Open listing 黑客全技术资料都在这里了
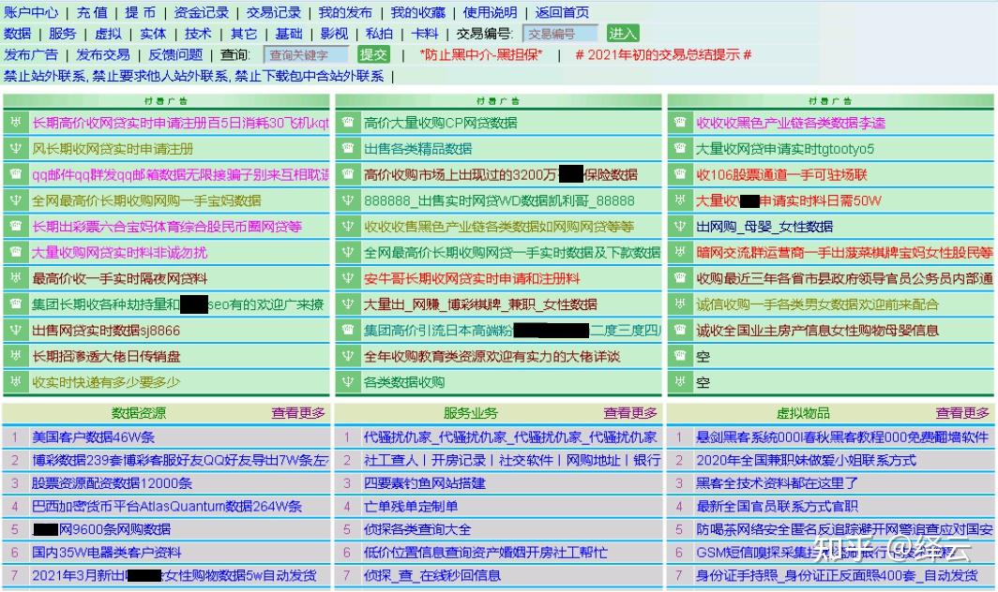Image resolution: width=998 pixels, height=592 pixels. [x=777, y=483]
